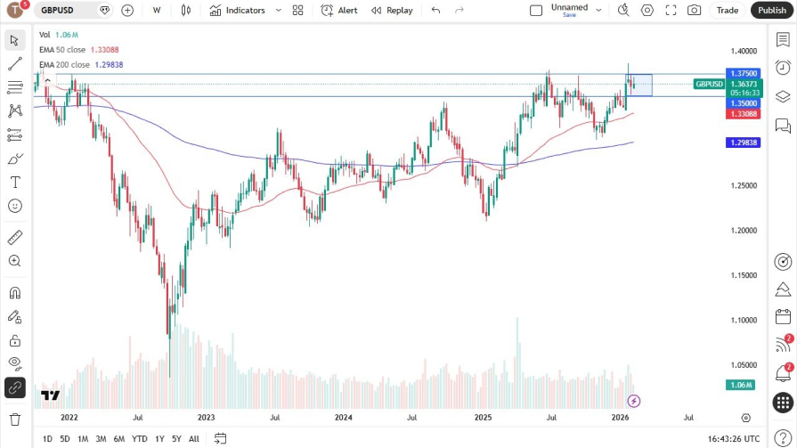Viewport: 797px width, 448px height.
Task: Expand the Indicators favorites dropdown arrow
Action: (279, 10)
